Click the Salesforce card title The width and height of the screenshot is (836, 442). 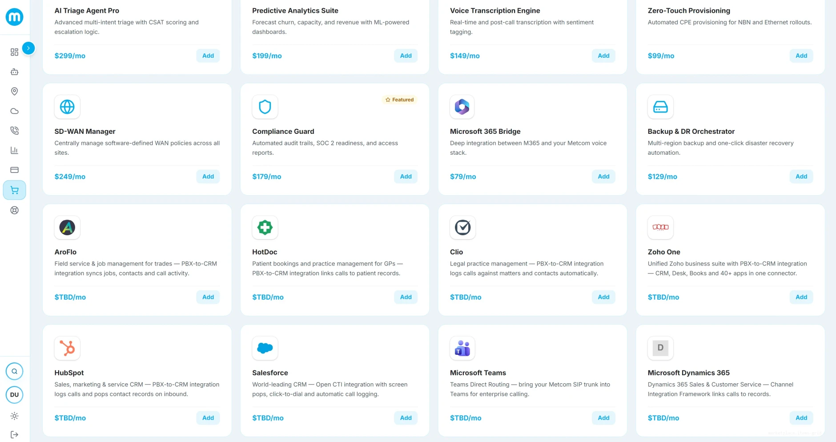(x=270, y=373)
